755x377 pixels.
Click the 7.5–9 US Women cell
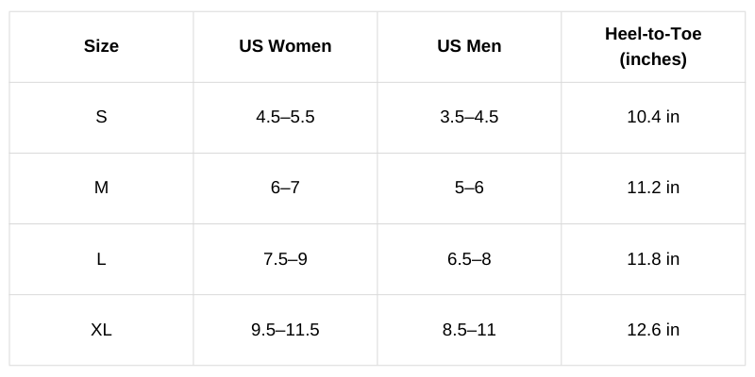(x=285, y=258)
